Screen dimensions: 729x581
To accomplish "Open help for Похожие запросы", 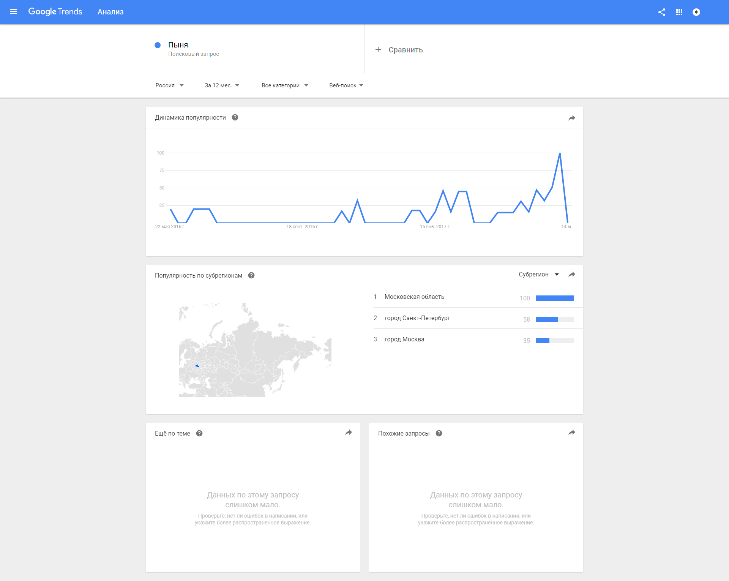I will (439, 434).
